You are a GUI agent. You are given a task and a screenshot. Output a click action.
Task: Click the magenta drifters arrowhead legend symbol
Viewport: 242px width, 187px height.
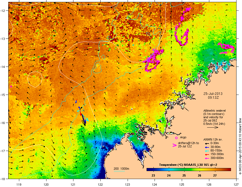tap(174, 145)
